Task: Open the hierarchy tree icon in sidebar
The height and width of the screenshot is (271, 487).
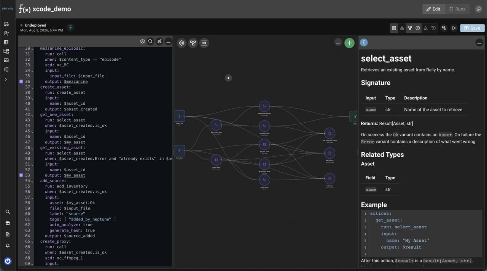Action: point(6,51)
